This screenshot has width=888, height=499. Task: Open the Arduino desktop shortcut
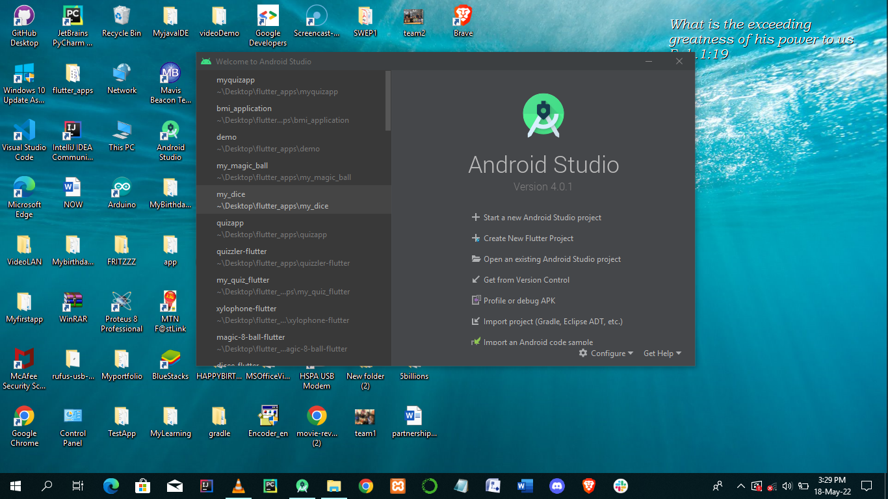122,194
